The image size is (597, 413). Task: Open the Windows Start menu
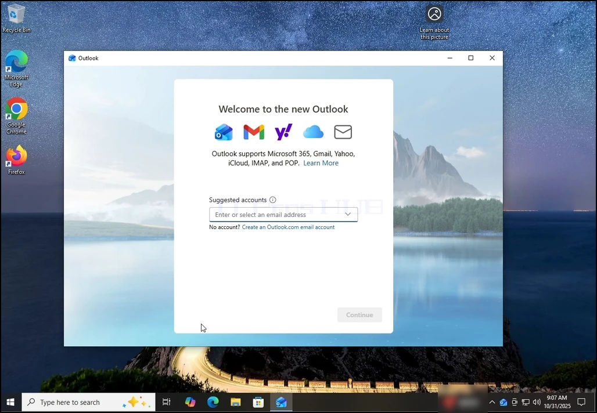click(10, 403)
